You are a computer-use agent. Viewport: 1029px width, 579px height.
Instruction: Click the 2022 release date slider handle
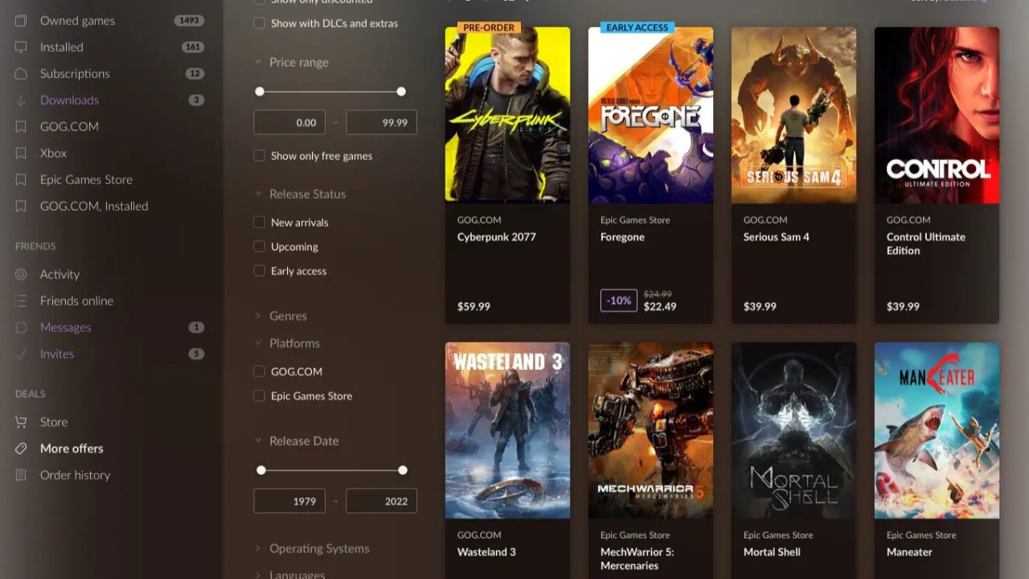pos(403,470)
